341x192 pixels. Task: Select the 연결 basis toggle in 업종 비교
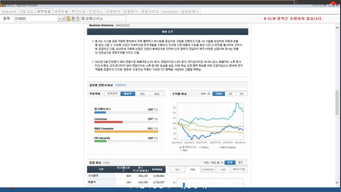click(x=230, y=162)
